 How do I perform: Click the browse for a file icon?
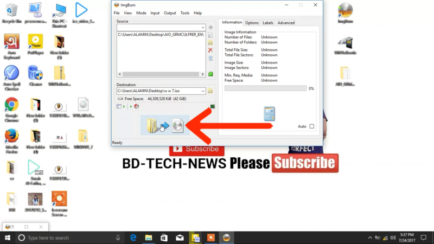coord(210,35)
